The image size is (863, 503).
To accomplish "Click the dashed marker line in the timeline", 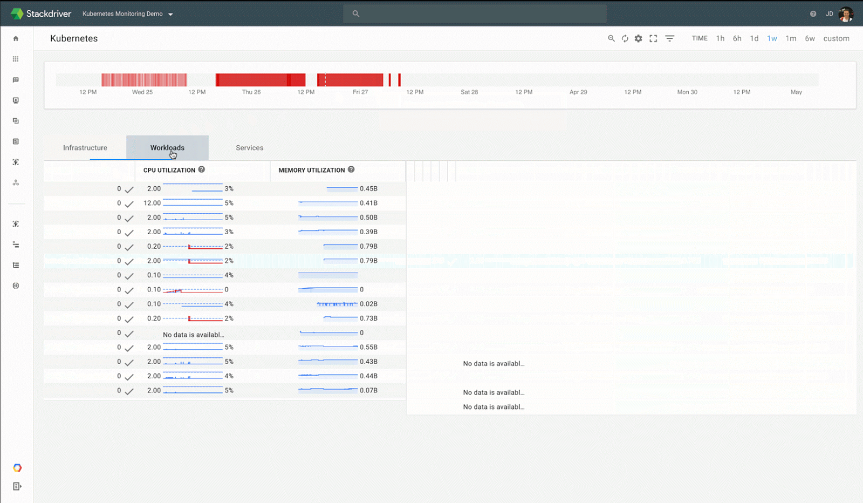I will pyautogui.click(x=325, y=80).
